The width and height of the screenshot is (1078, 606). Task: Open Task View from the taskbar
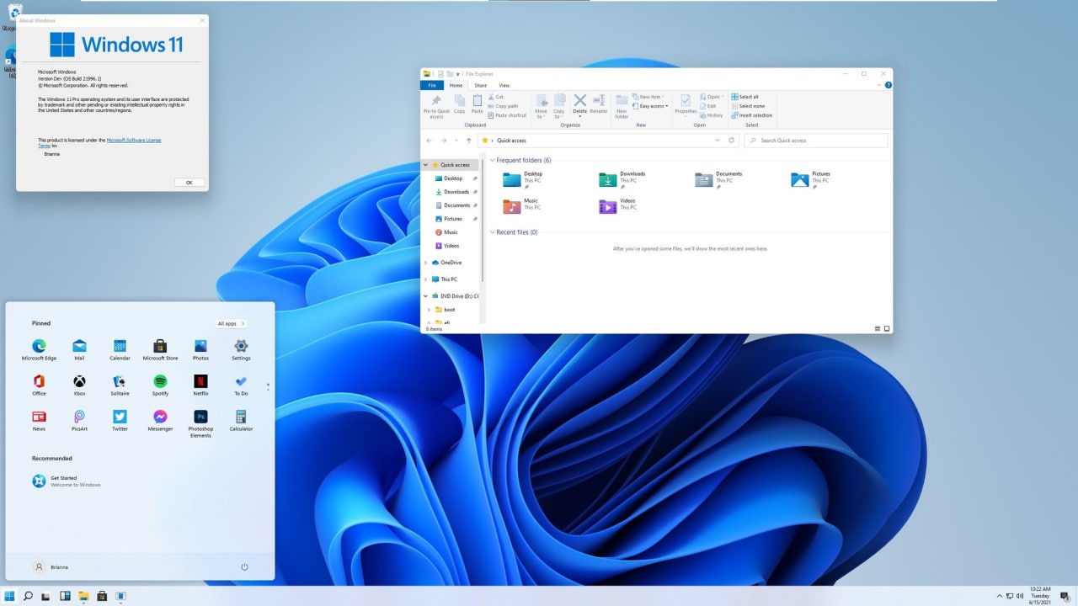[46, 596]
